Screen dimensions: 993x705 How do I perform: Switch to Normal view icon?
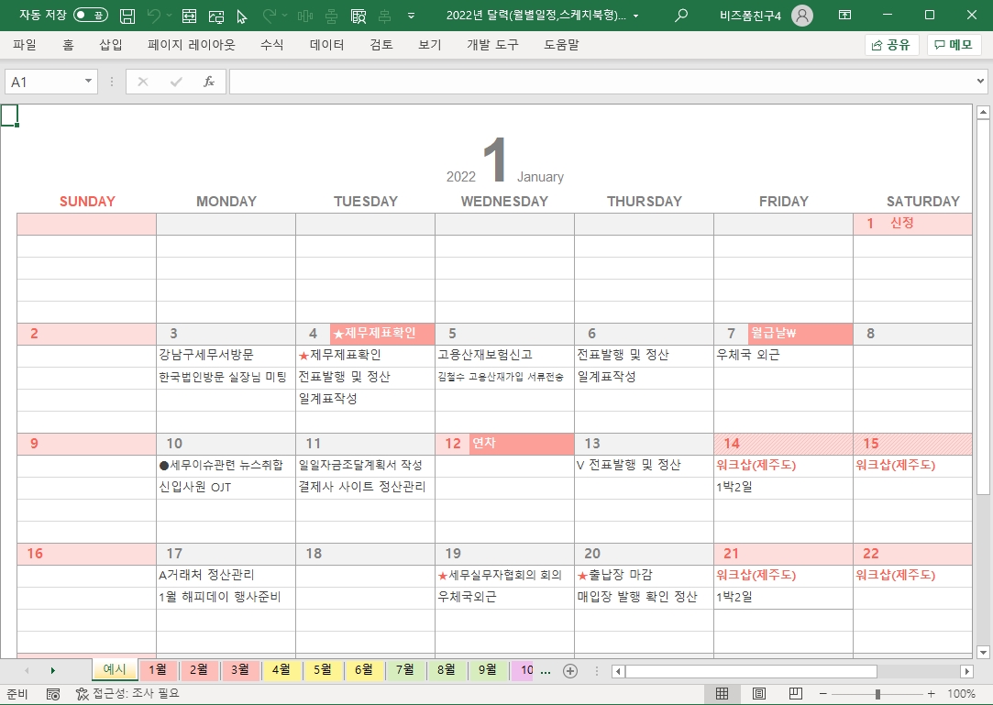click(x=722, y=694)
